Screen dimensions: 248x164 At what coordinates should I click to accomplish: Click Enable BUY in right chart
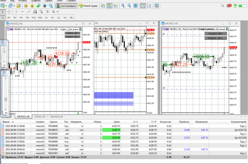click(215, 34)
